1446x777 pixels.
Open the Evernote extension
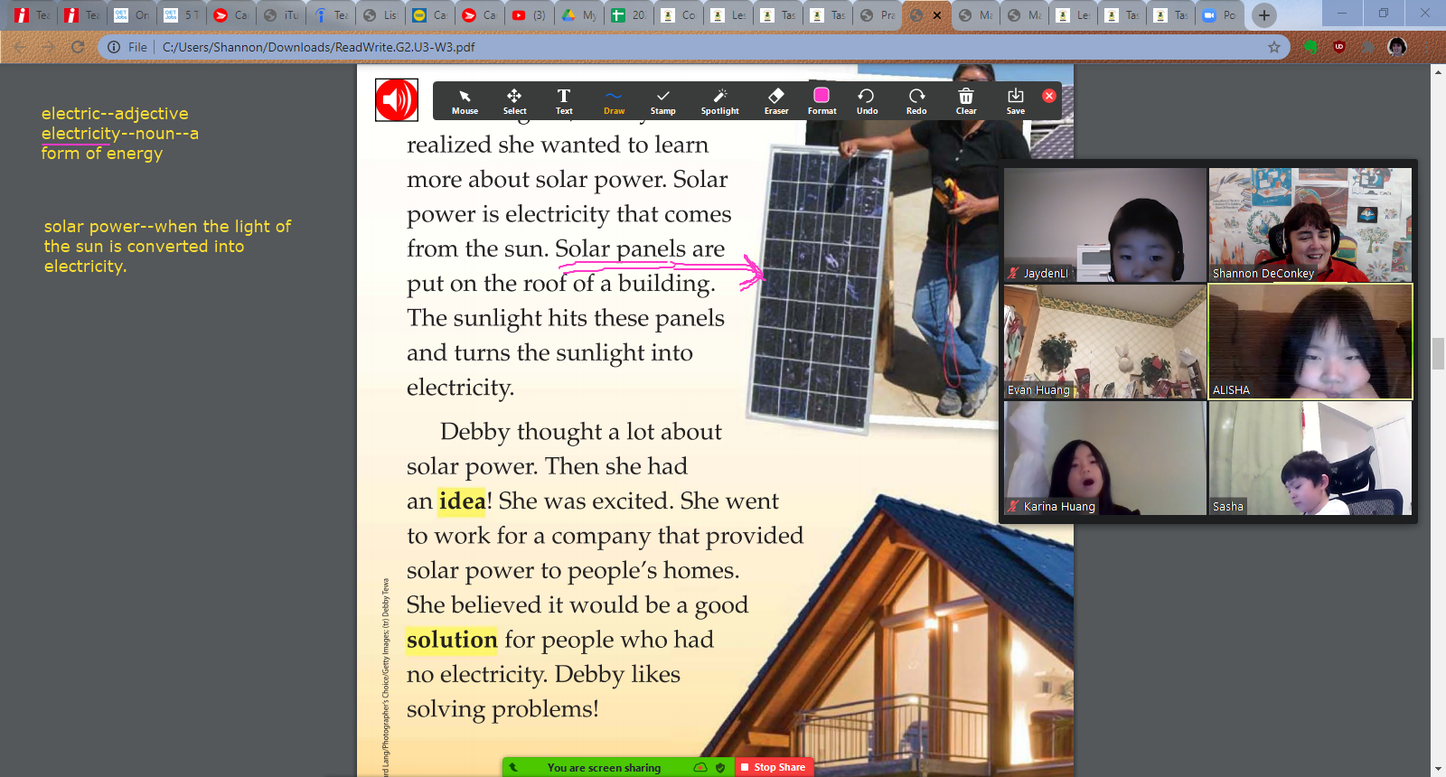pyautogui.click(x=1310, y=47)
